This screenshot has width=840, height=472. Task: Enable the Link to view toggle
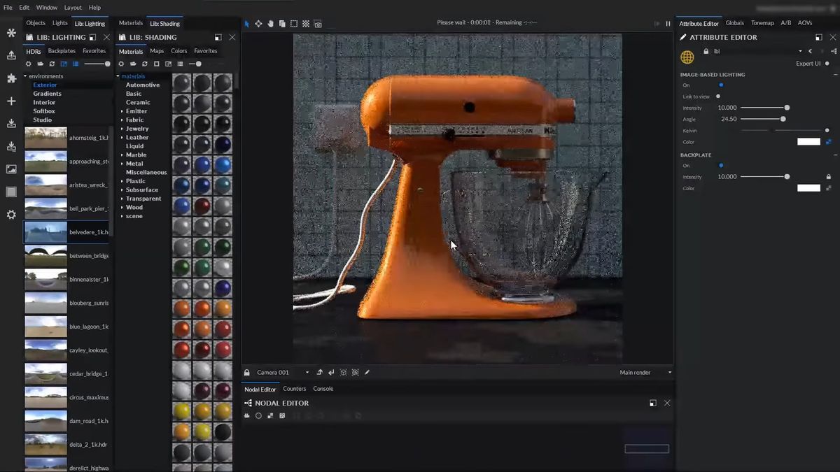pos(718,96)
